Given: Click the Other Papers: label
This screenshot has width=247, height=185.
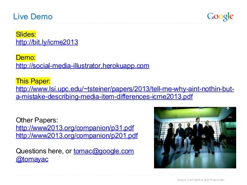Looking at the screenshot, I should pyautogui.click(x=37, y=120).
